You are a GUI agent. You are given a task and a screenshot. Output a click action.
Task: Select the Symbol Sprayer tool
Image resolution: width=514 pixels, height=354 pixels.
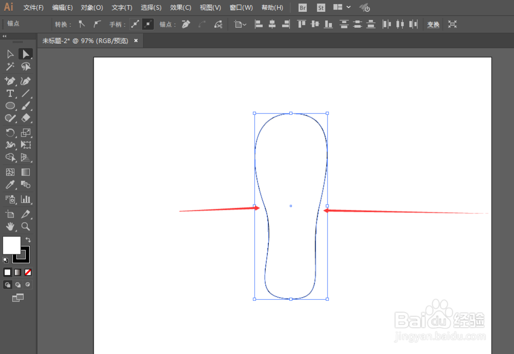pos(10,199)
